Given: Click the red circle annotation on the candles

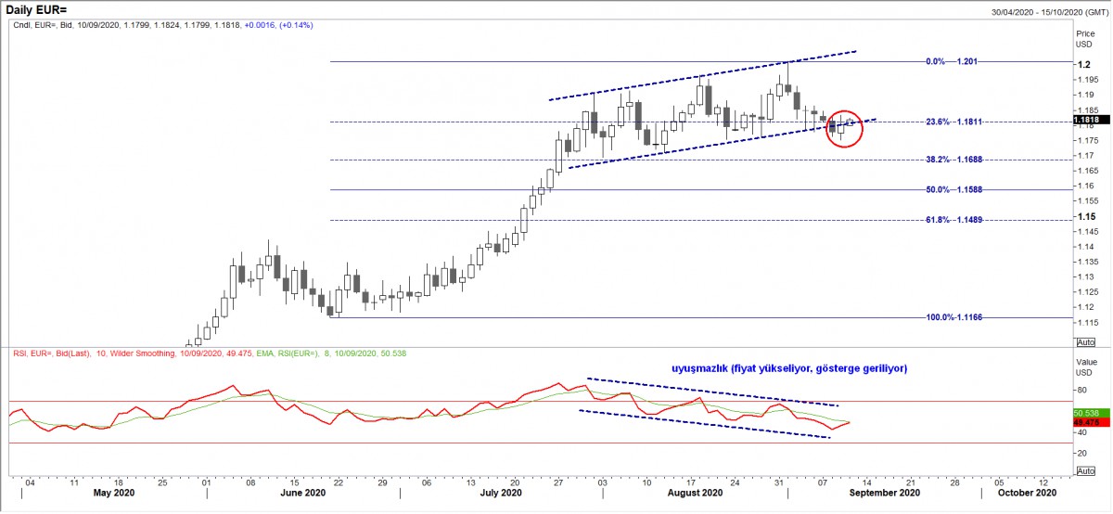Looking at the screenshot, I should tap(843, 128).
